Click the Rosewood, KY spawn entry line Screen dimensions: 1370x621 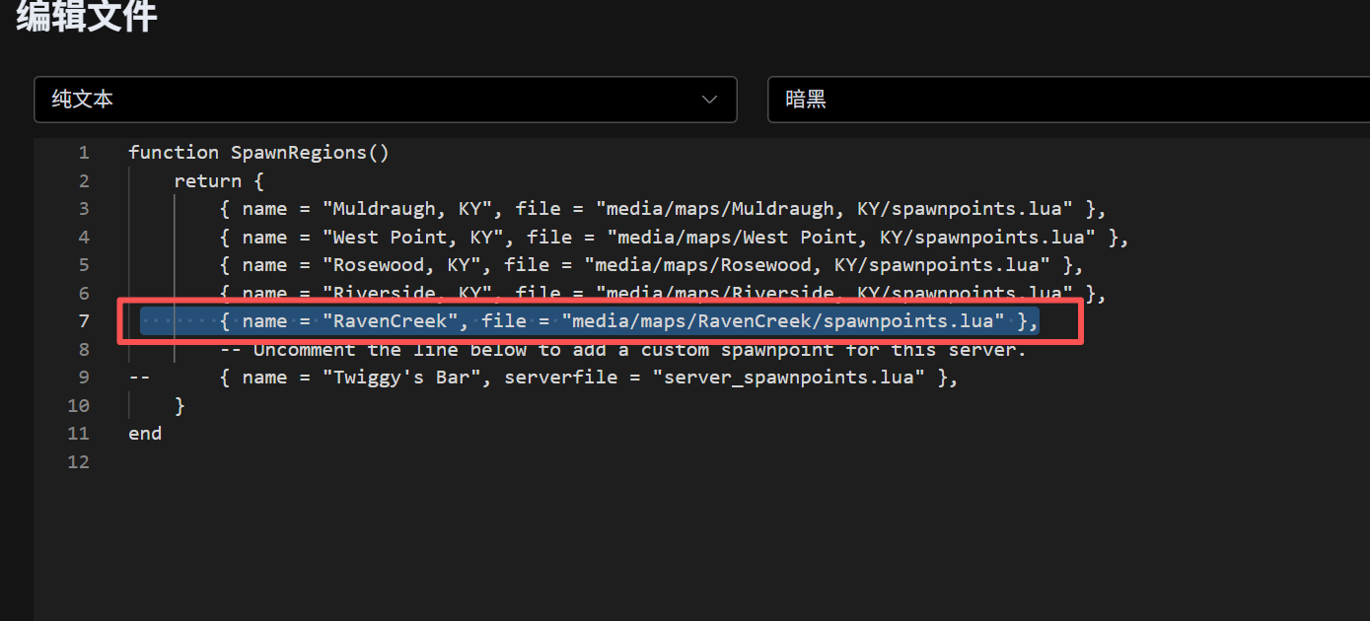tap(651, 265)
